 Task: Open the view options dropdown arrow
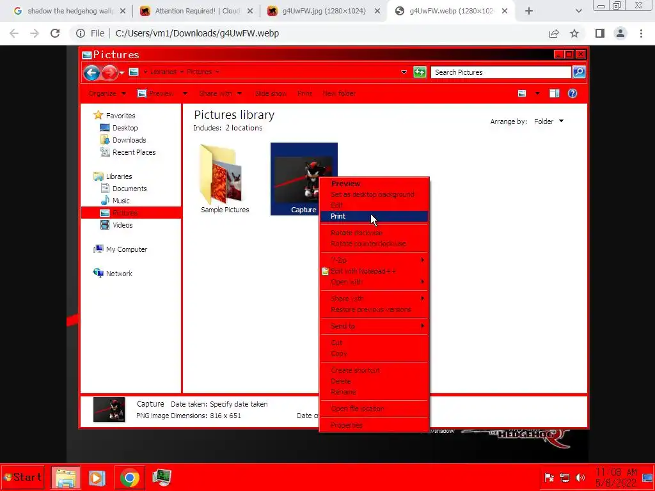(x=537, y=93)
